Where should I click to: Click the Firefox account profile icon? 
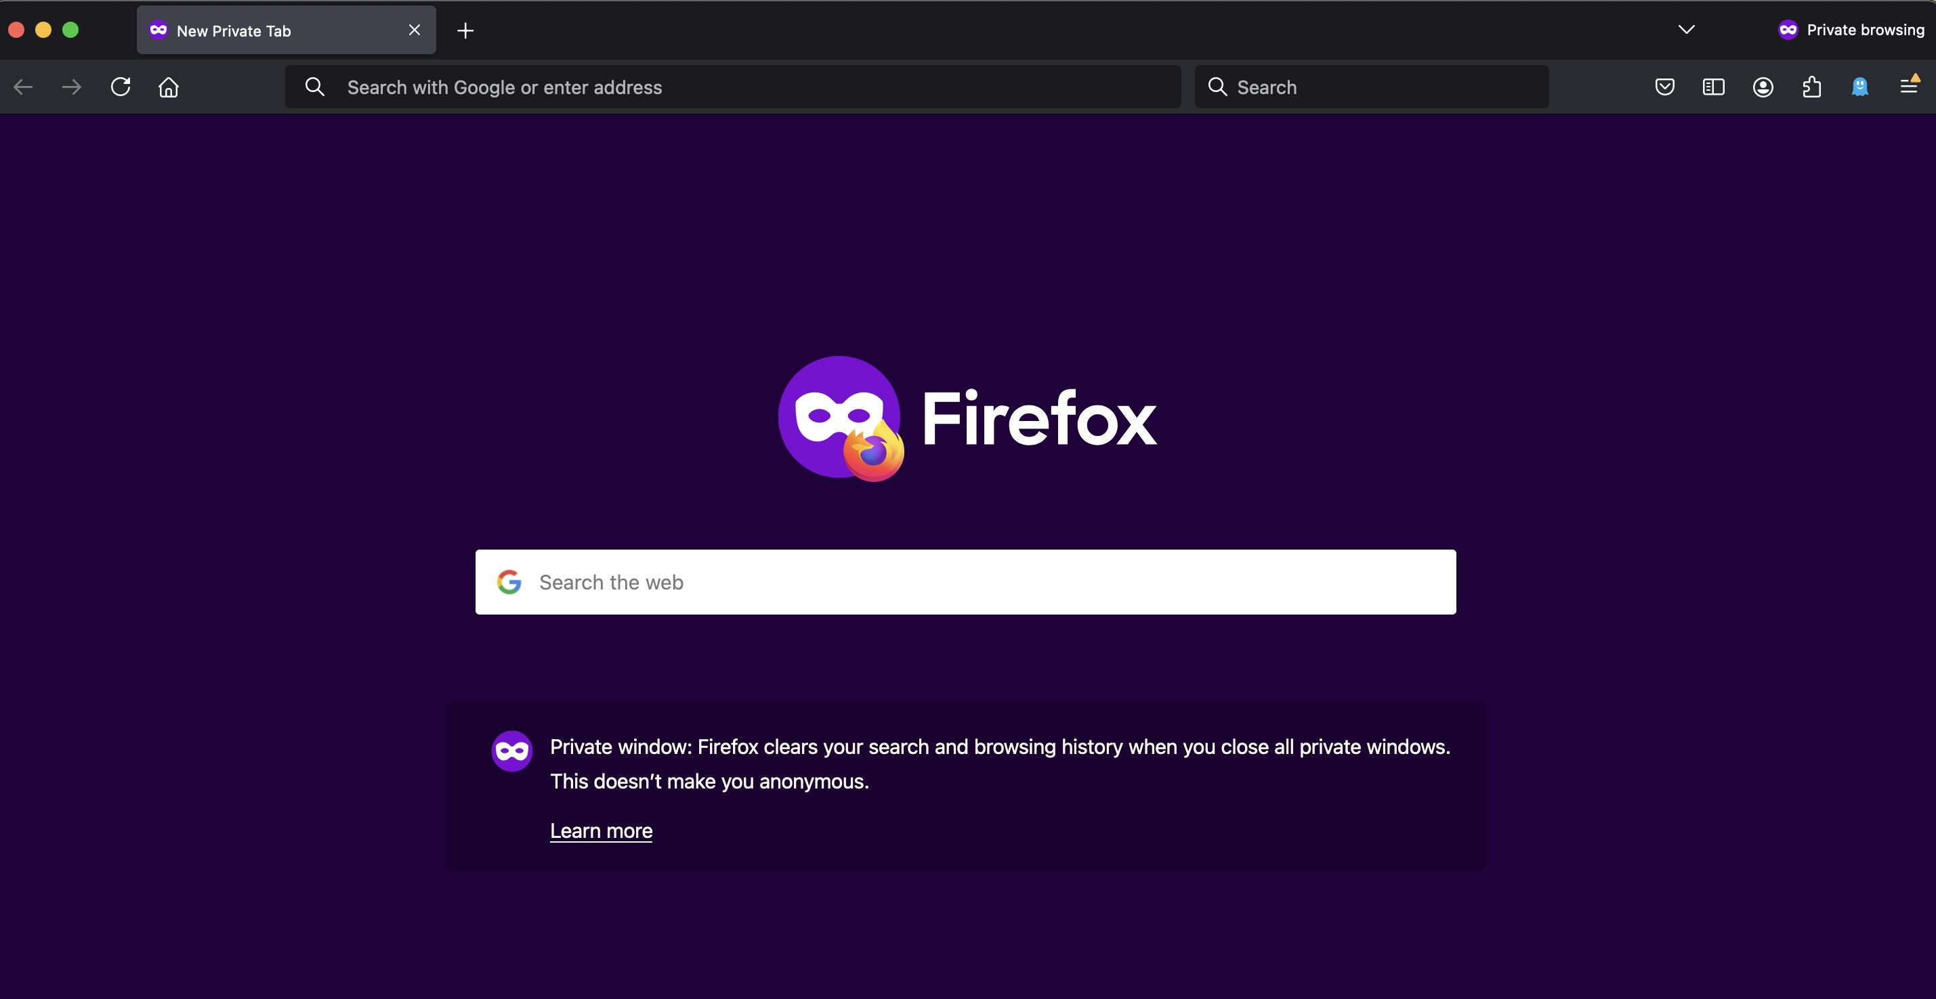1763,85
